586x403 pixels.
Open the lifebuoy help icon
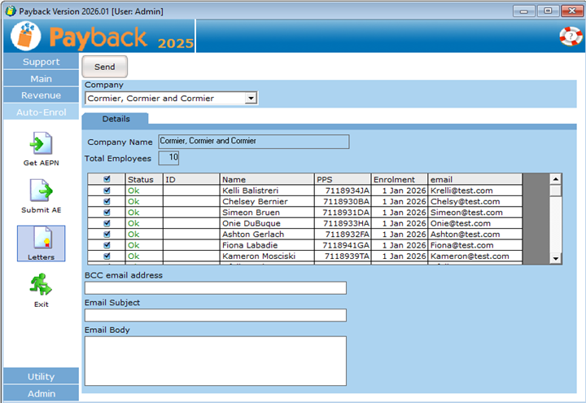[570, 37]
